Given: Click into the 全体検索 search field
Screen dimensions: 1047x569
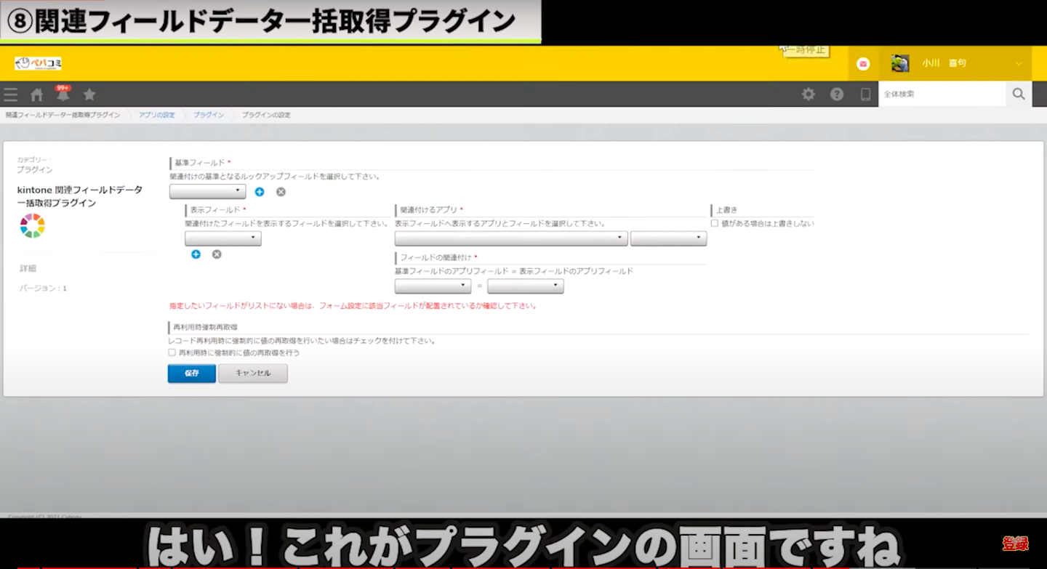Looking at the screenshot, I should (x=941, y=94).
